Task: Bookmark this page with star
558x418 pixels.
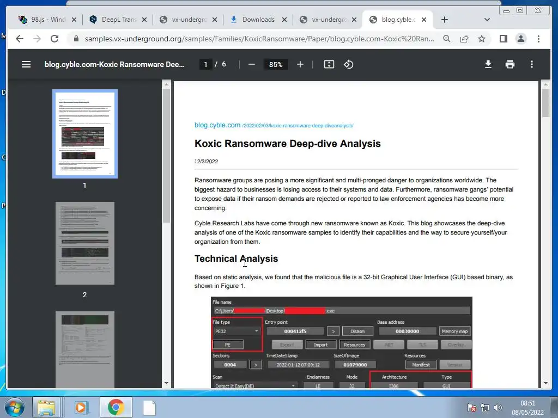Action: [x=482, y=39]
